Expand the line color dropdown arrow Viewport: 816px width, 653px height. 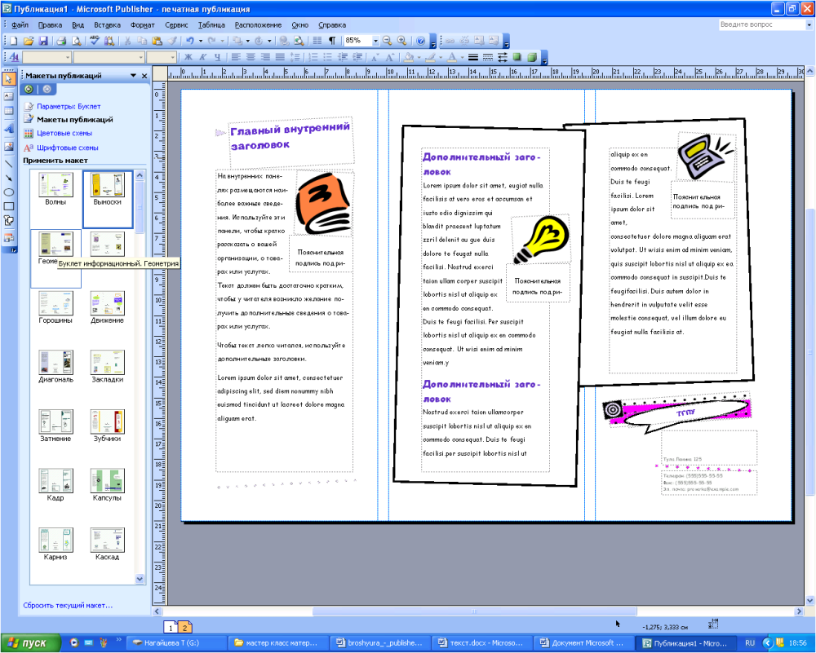point(441,57)
